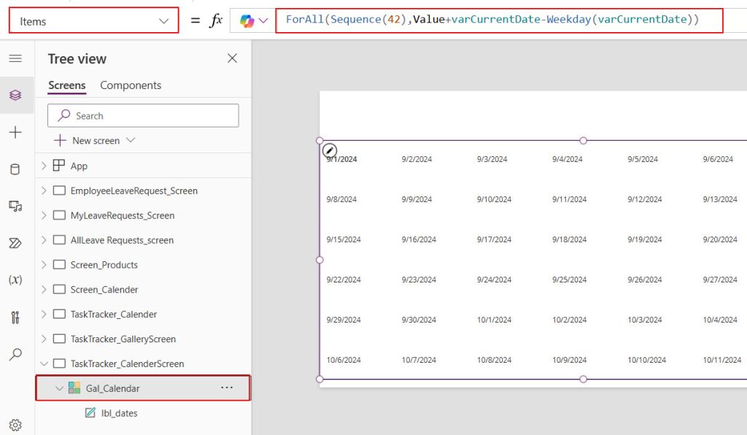Select AllLeave Requests_screen in tree

122,240
